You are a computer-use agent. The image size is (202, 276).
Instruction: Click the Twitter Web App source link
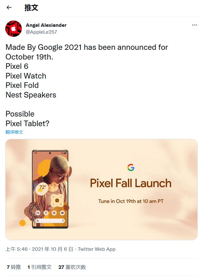(x=96, y=249)
